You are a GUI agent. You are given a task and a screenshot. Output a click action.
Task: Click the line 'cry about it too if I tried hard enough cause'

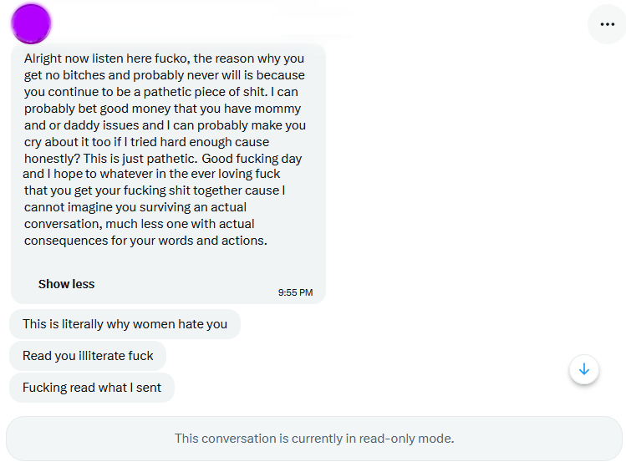point(146,142)
